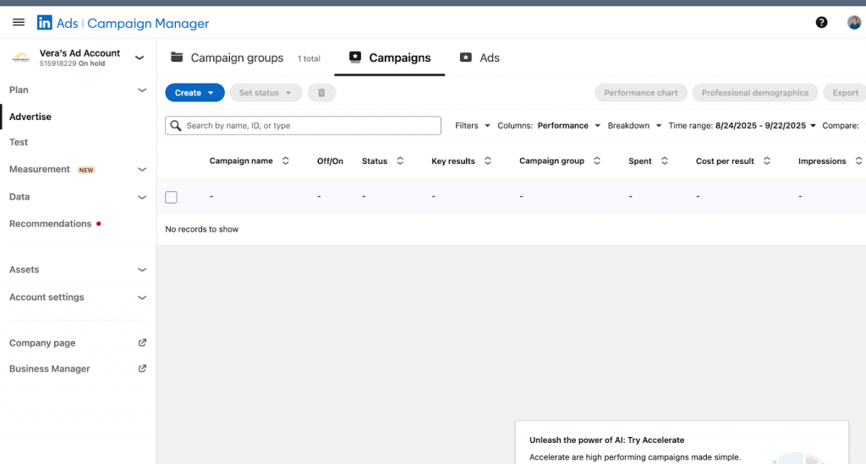This screenshot has width=866, height=464.
Task: Click the Company page external link icon
Action: tap(142, 343)
